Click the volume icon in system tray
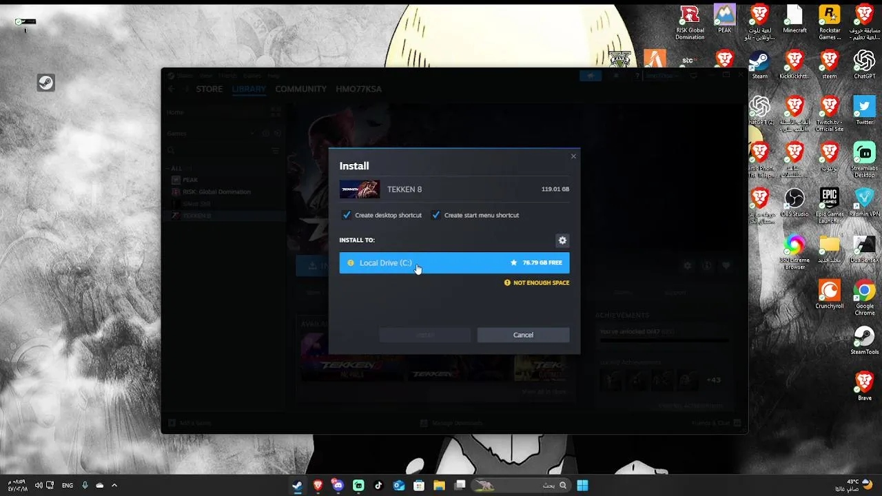This screenshot has height=496, width=882. [39, 485]
